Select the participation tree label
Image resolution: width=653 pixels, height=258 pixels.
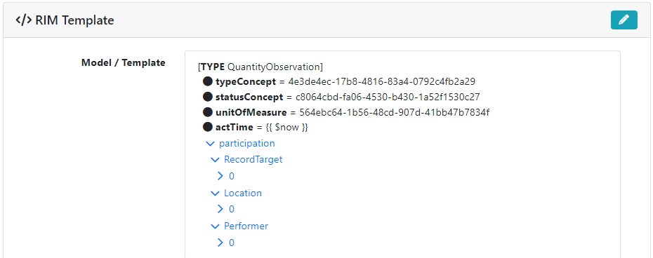[247, 144]
